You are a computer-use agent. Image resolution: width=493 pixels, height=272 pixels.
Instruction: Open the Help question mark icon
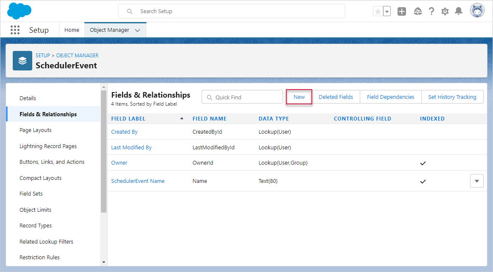(431, 11)
